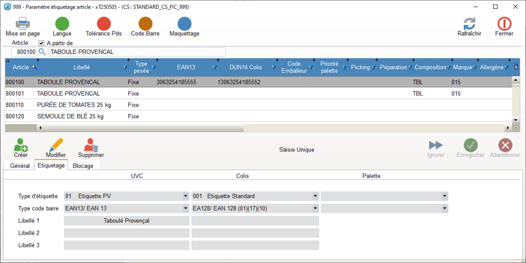
Task: Expand UVC Type d'étiquette dropdown
Action: (185, 196)
